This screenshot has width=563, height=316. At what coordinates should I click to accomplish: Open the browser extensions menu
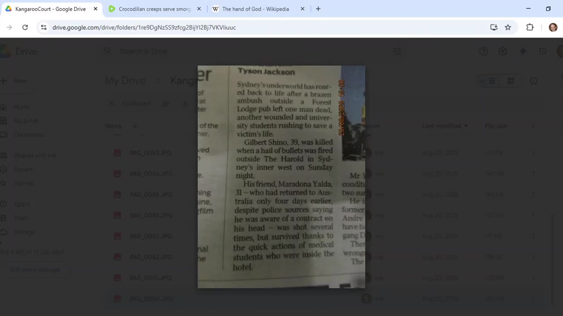click(x=530, y=27)
